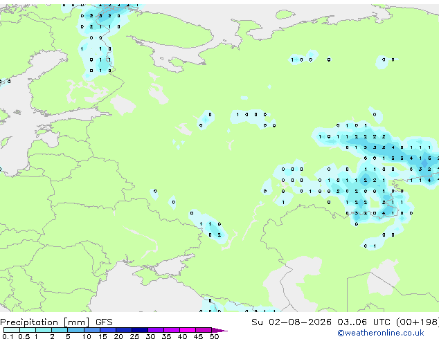Select the 25–30 mm dark blue swatch

pos(140,330)
